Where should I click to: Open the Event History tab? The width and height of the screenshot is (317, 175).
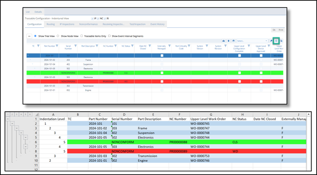[x=157, y=24]
